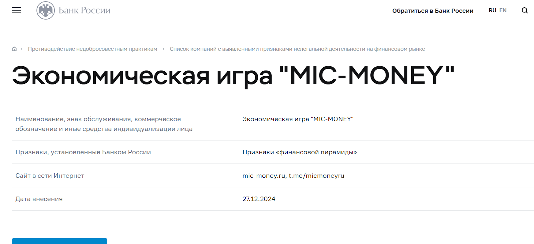The image size is (534, 244).
Task: Open breadcrumb Противодействие недобросовестным практикам
Action: [92, 49]
